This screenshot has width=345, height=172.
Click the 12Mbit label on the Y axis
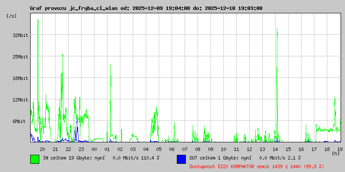pyautogui.click(x=20, y=100)
